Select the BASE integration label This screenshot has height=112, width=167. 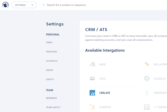tap(103, 65)
